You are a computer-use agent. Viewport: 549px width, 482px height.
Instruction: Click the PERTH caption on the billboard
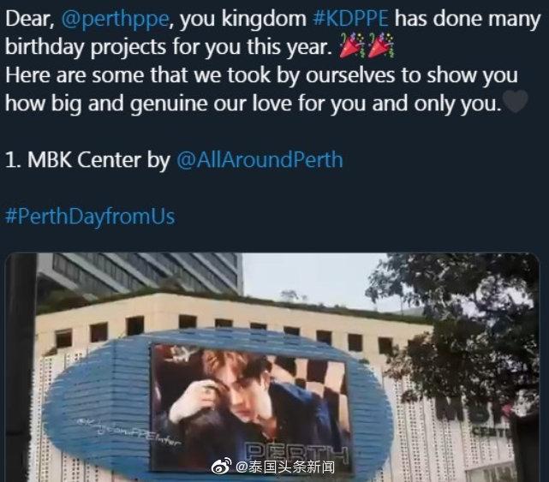click(x=296, y=451)
